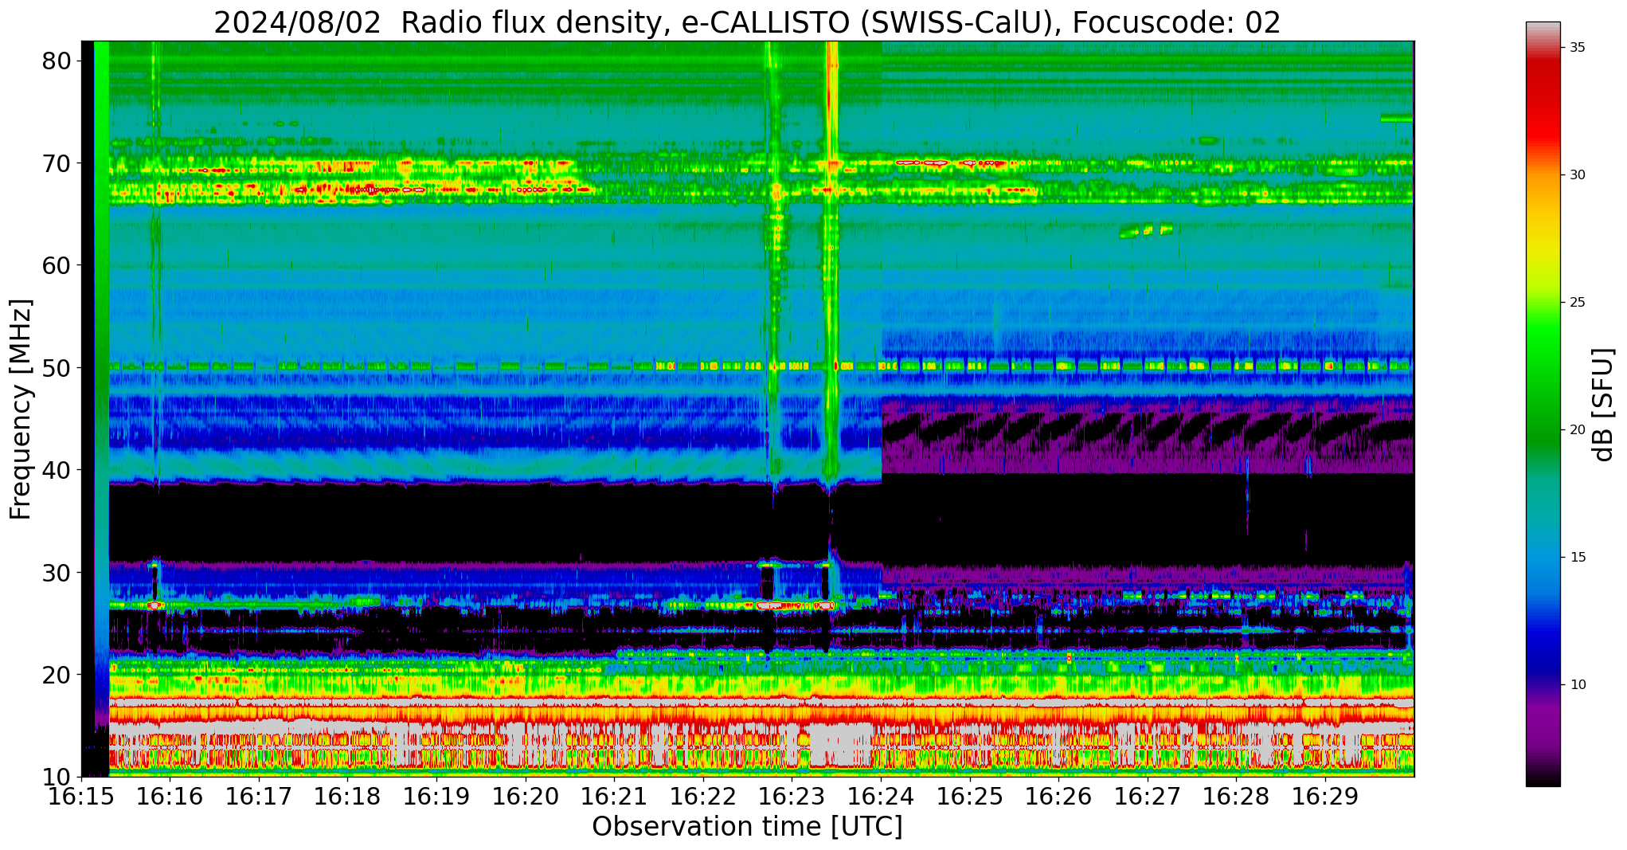
Task: Click the 16:15 time tick label
Action: coord(81,796)
